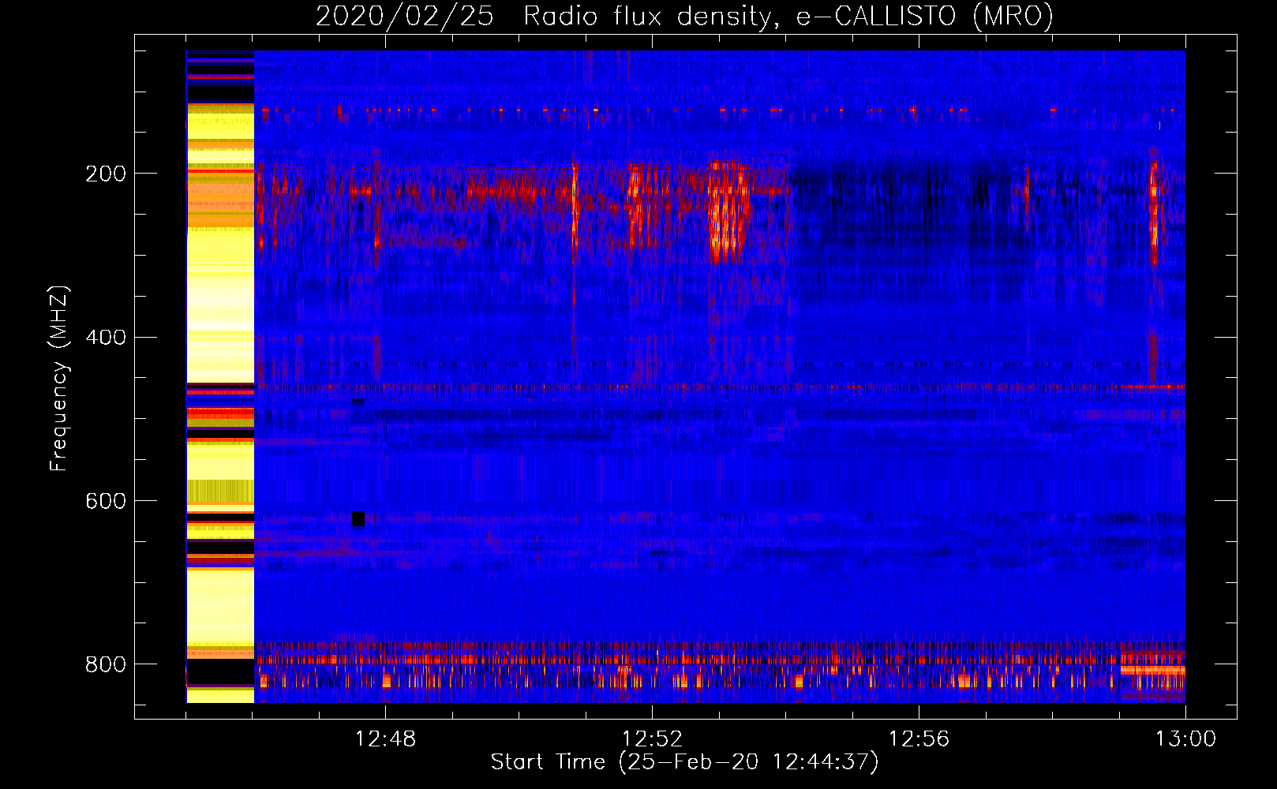Click the 400 frequency tick label

(x=105, y=338)
